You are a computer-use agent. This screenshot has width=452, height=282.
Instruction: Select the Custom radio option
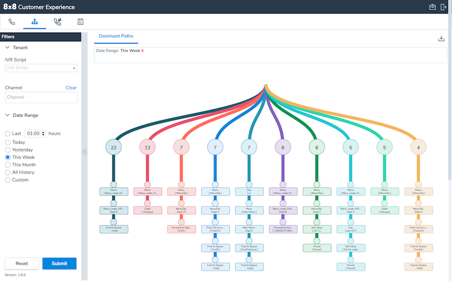pos(8,180)
